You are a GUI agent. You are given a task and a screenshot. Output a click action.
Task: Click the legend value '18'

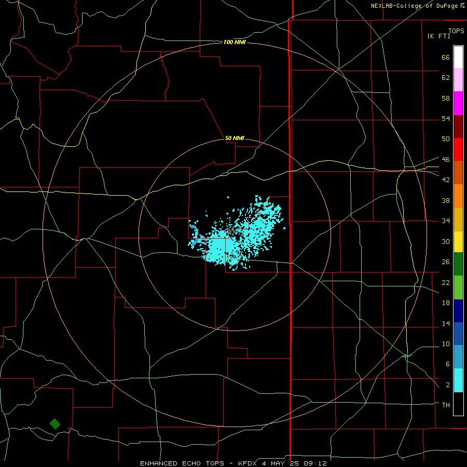point(446,303)
